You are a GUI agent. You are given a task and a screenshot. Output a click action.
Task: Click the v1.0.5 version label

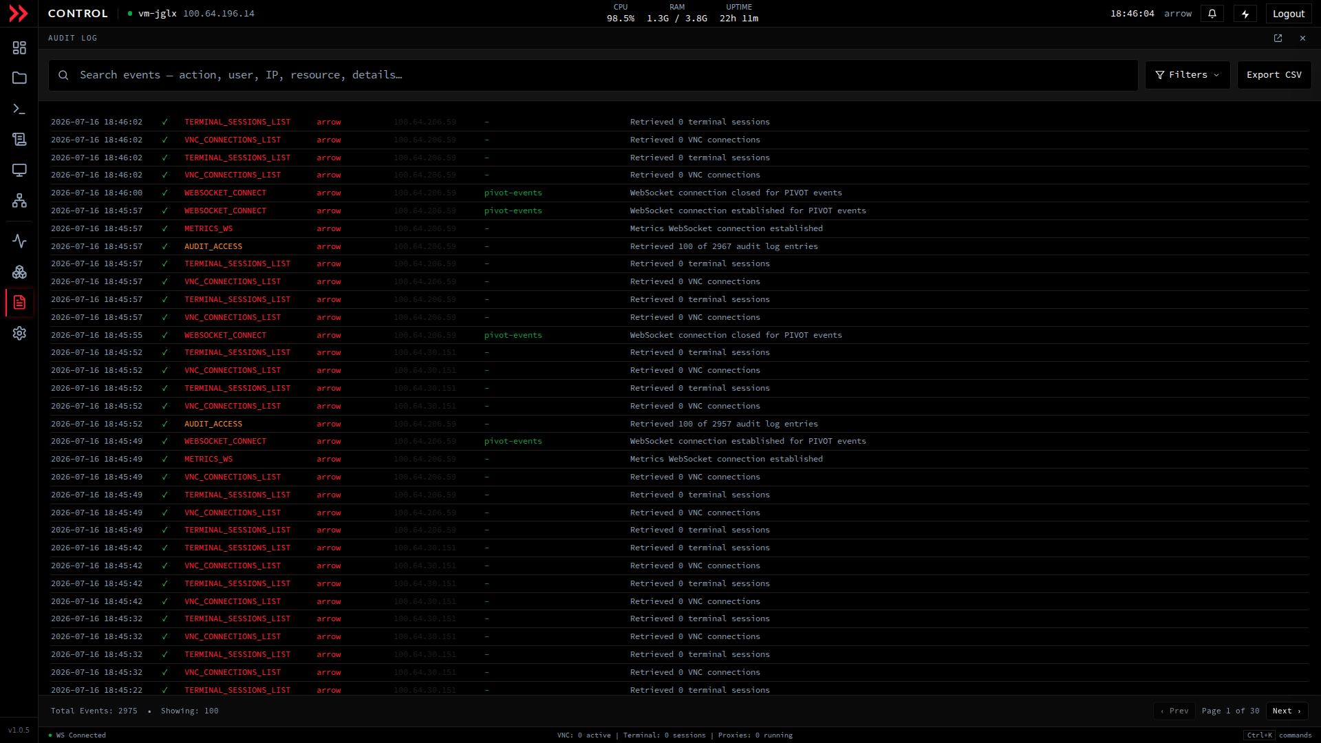coord(19,730)
